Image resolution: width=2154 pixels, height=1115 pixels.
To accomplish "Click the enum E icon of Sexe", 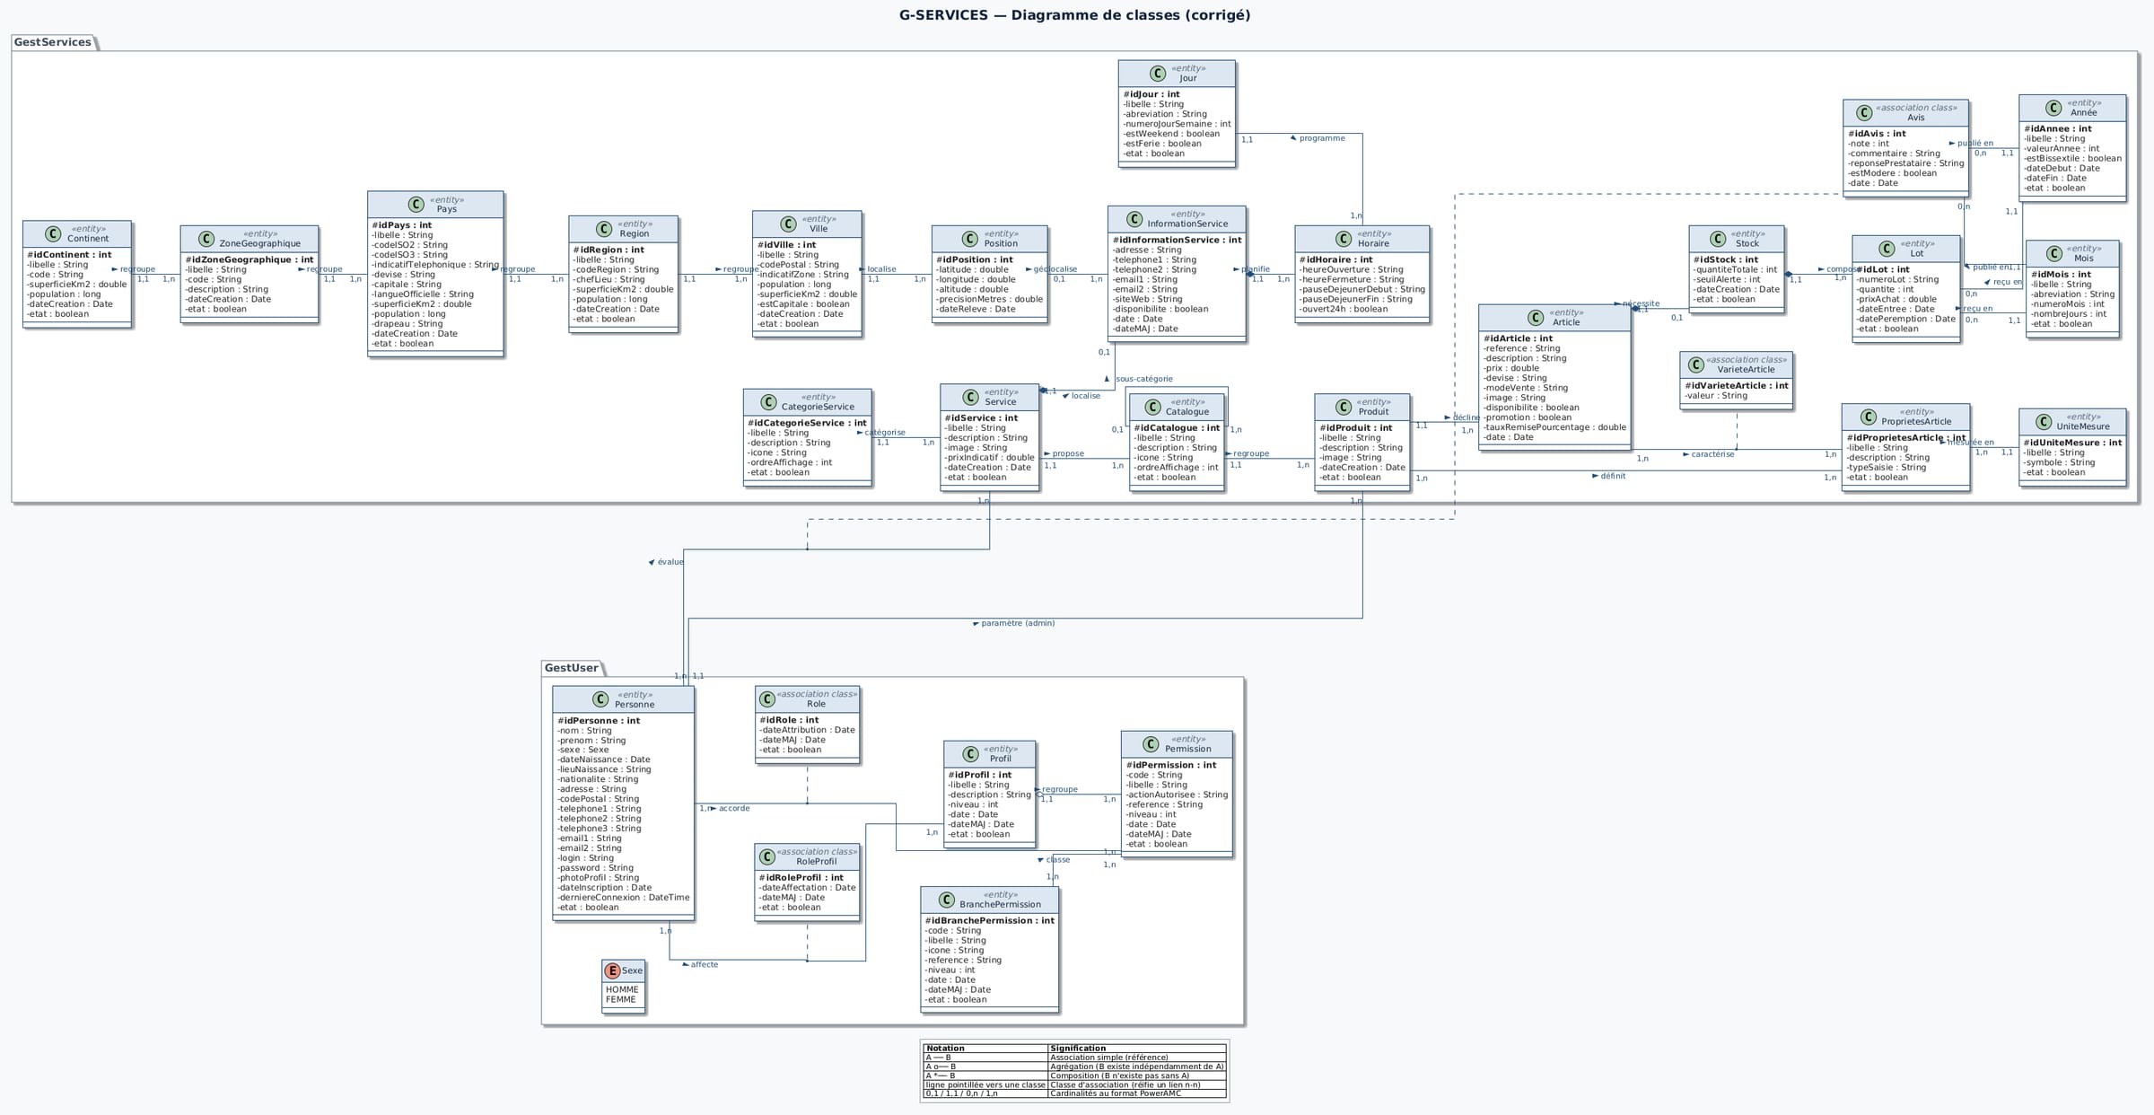I will coord(613,970).
